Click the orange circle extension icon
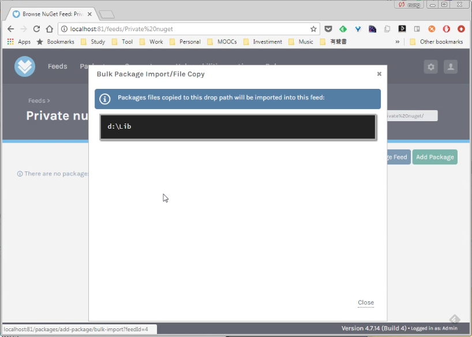Viewport: 472px width, 337px height. (432, 29)
